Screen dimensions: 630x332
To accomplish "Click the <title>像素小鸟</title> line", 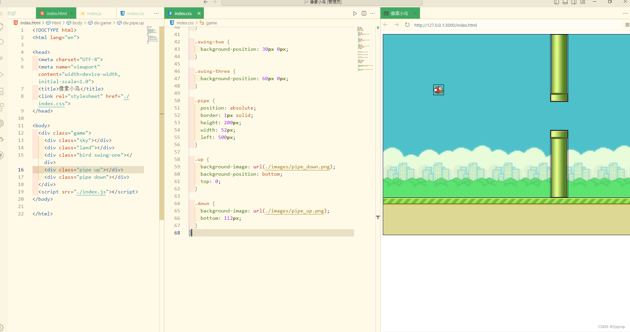I will [71, 89].
